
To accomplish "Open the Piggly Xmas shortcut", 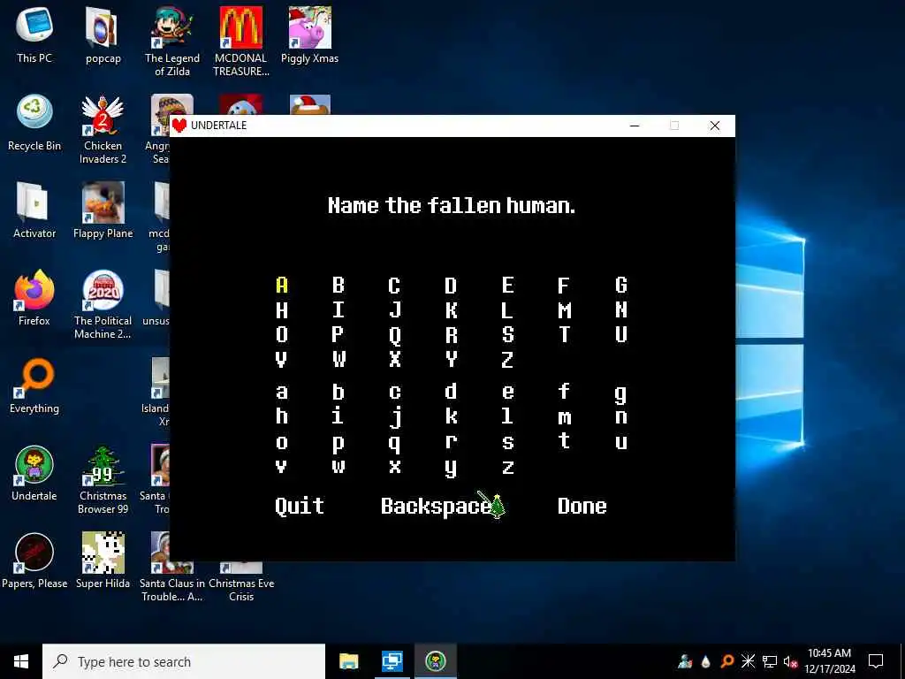I will tap(310, 34).
